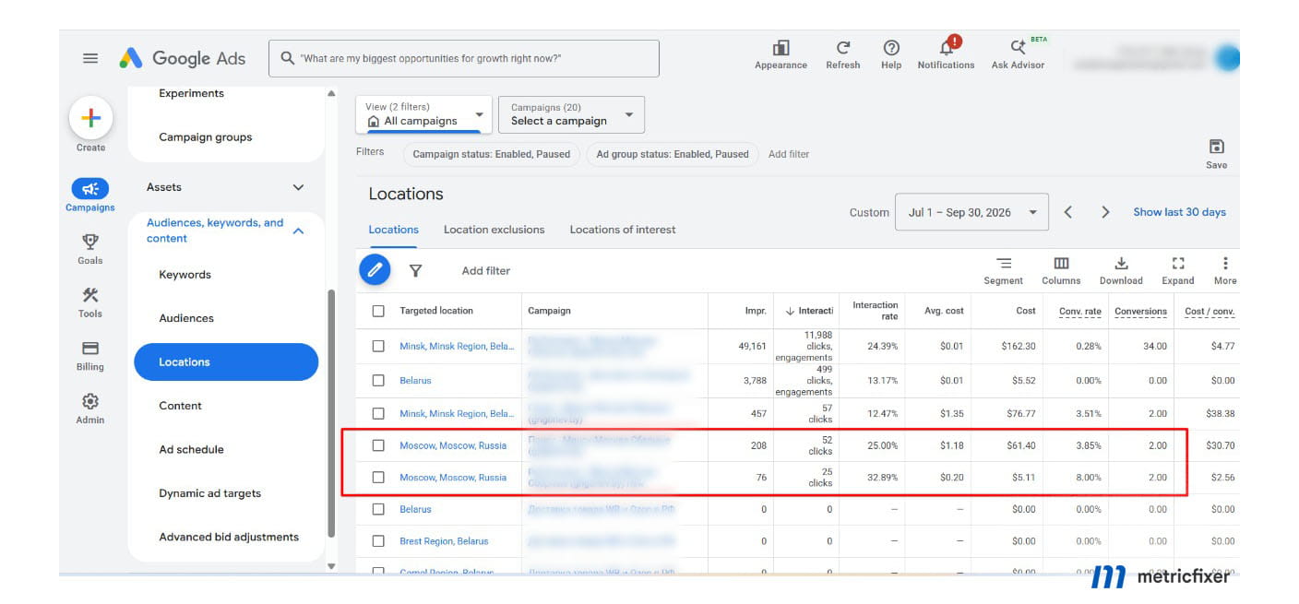Open the All campaigns view dropdown
1299x604 pixels.
point(424,114)
